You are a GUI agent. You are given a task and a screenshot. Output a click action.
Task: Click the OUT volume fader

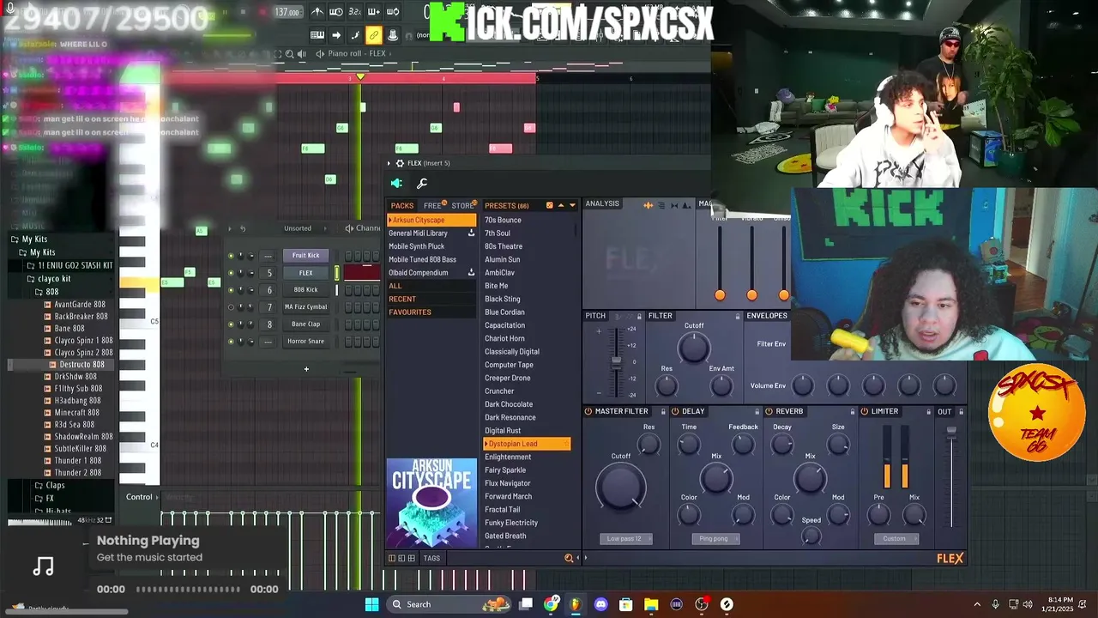pyautogui.click(x=951, y=431)
